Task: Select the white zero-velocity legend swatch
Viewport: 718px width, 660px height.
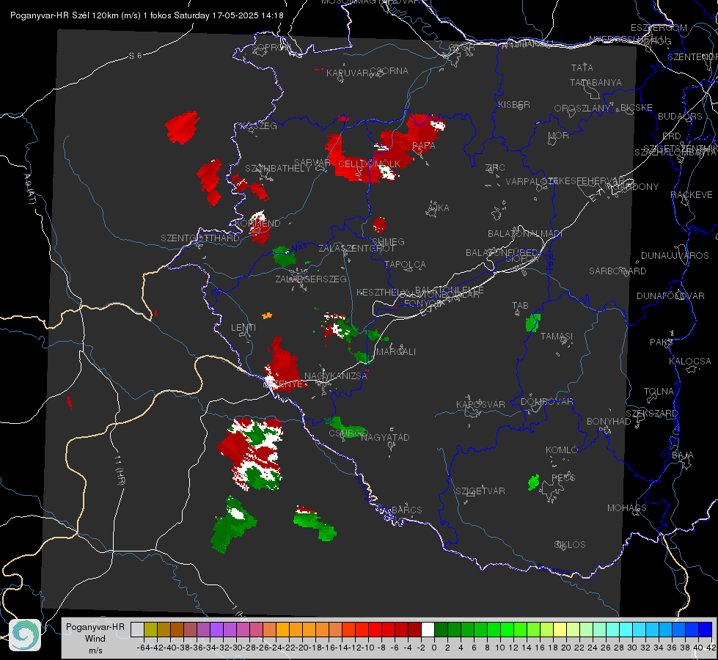Action: point(428,630)
